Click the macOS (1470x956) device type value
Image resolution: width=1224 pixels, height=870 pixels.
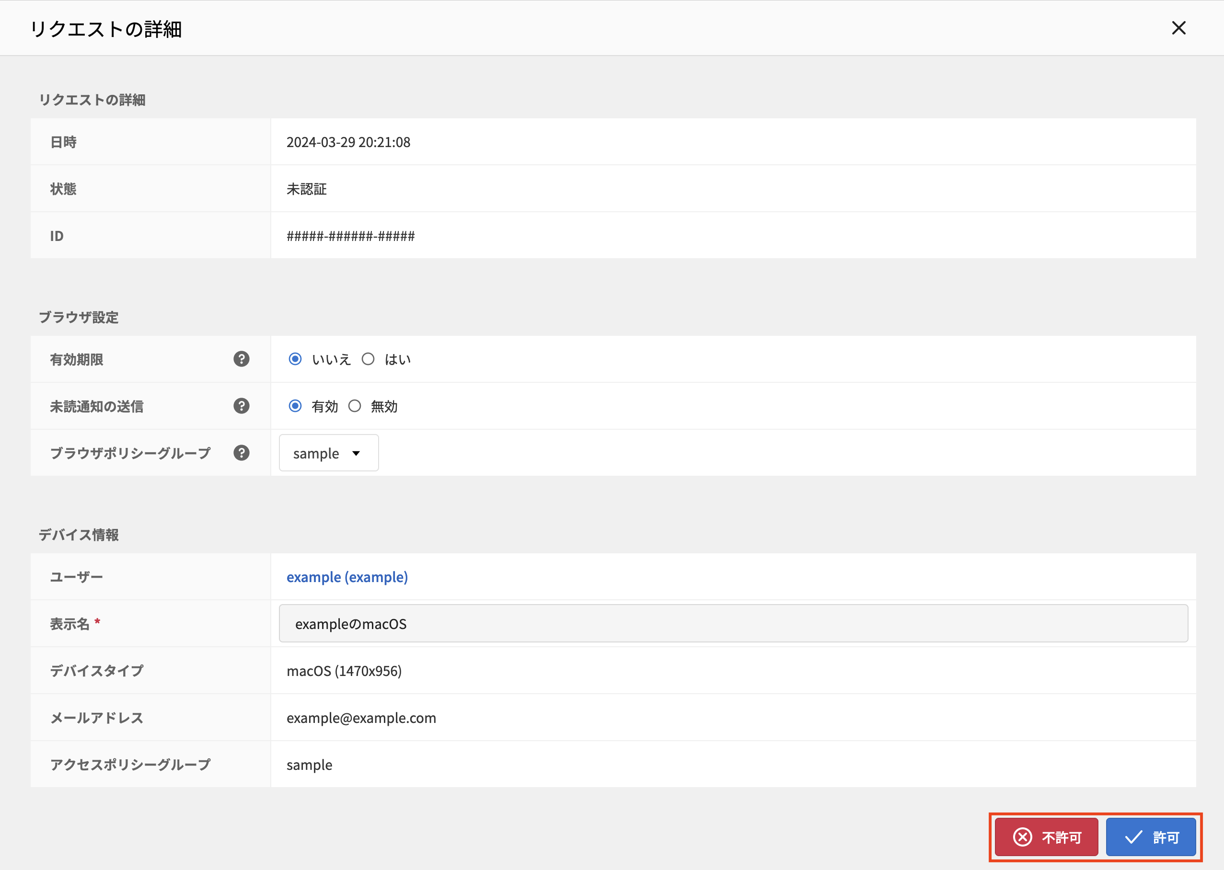[344, 671]
